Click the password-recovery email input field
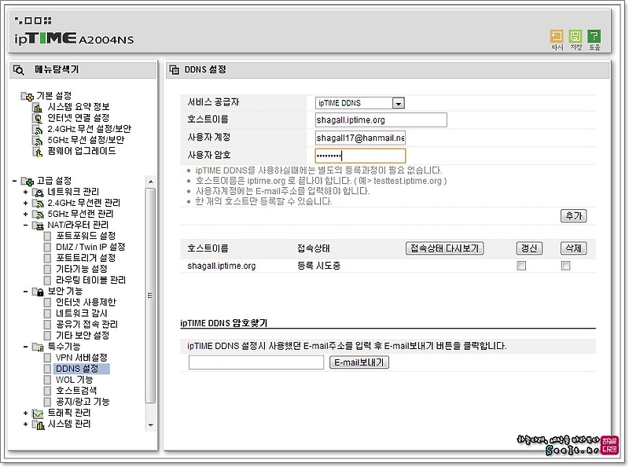This screenshot has width=629, height=467. point(256,362)
